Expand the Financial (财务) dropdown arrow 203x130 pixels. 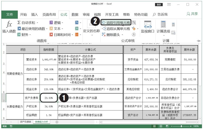coord(30,35)
